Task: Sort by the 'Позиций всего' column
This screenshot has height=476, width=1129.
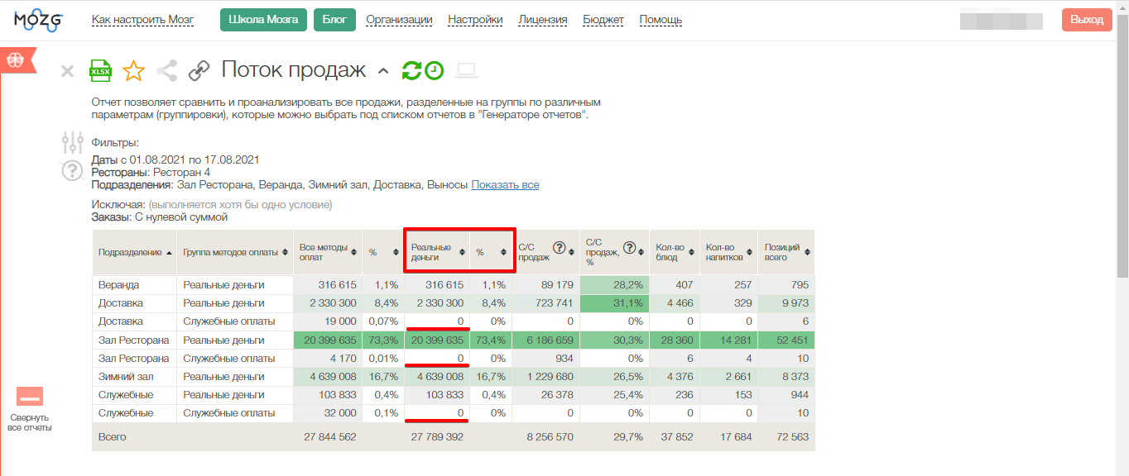Action: (x=785, y=252)
